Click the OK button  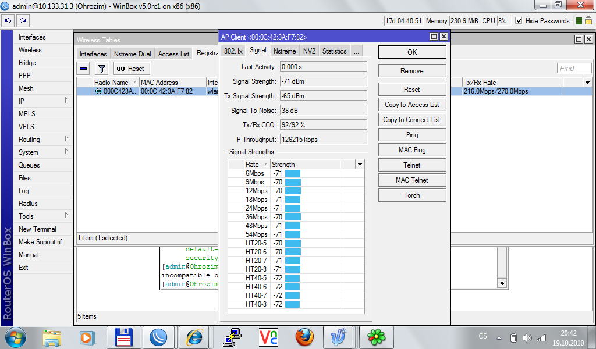point(412,52)
